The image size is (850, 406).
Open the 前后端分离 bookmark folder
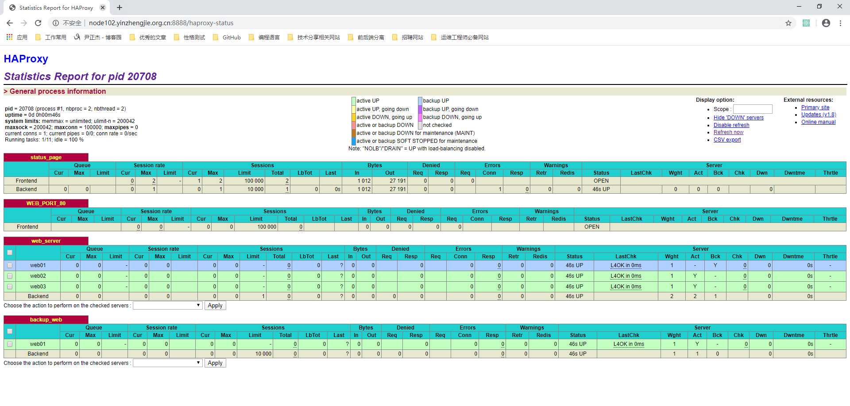coord(366,37)
